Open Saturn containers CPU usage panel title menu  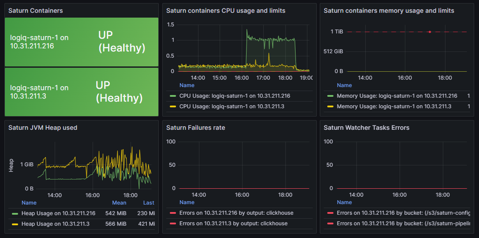(x=225, y=11)
